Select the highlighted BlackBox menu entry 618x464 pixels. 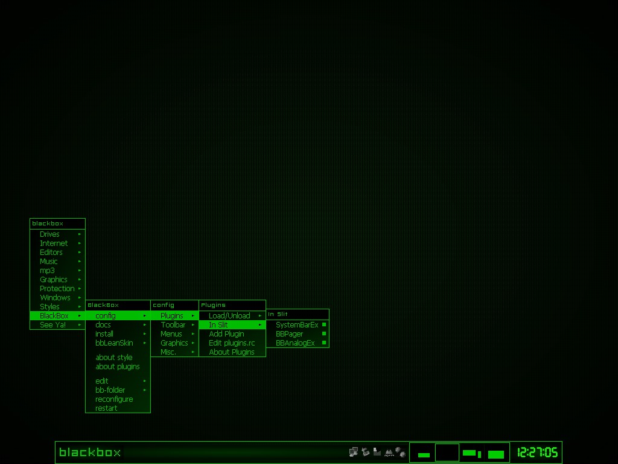point(57,315)
